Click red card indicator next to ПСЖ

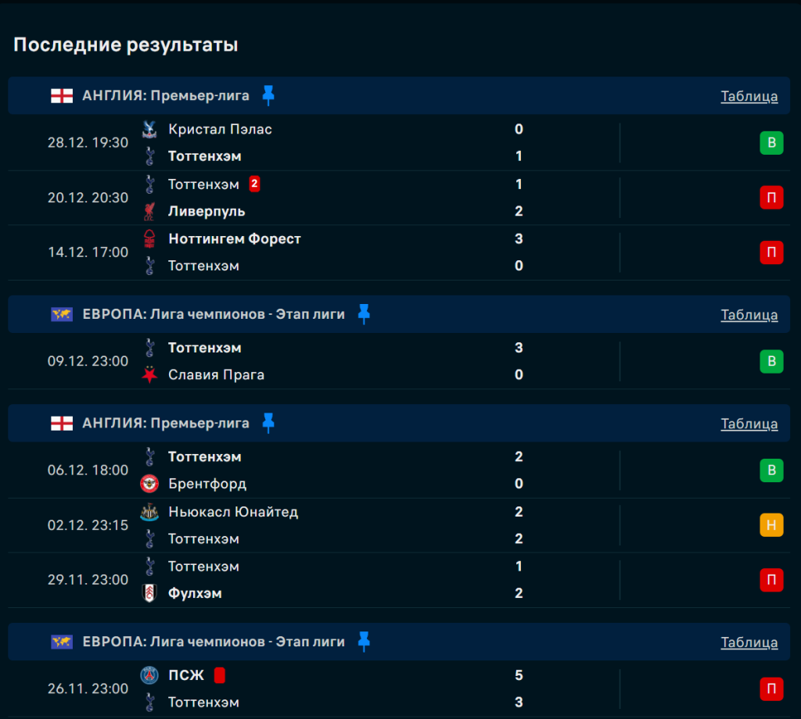(220, 675)
